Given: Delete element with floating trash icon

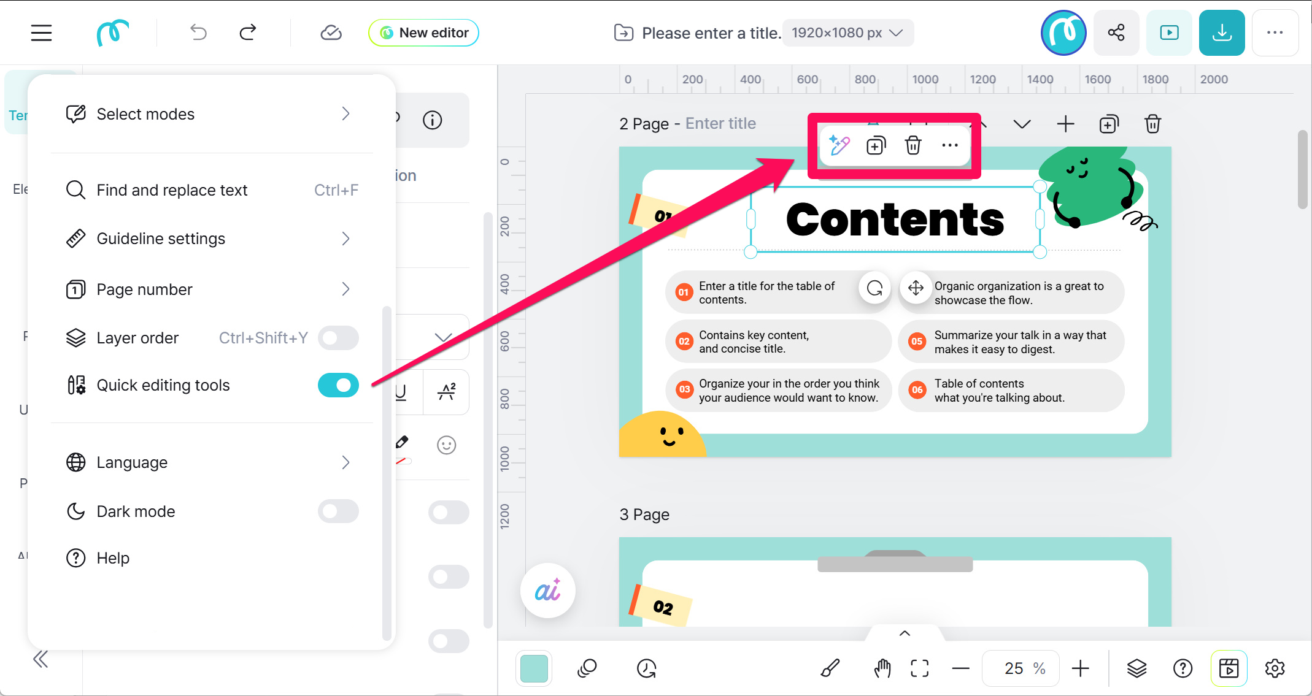Looking at the screenshot, I should (x=913, y=146).
